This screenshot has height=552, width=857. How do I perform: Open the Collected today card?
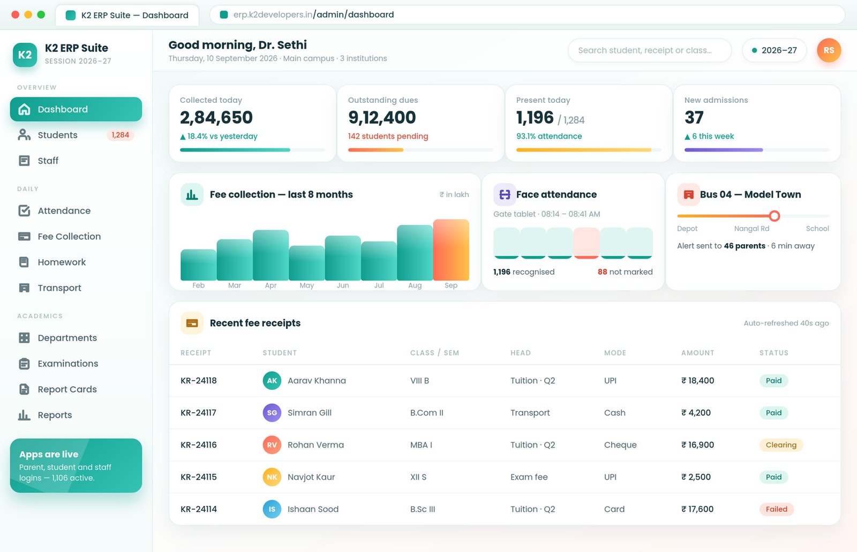click(x=252, y=123)
